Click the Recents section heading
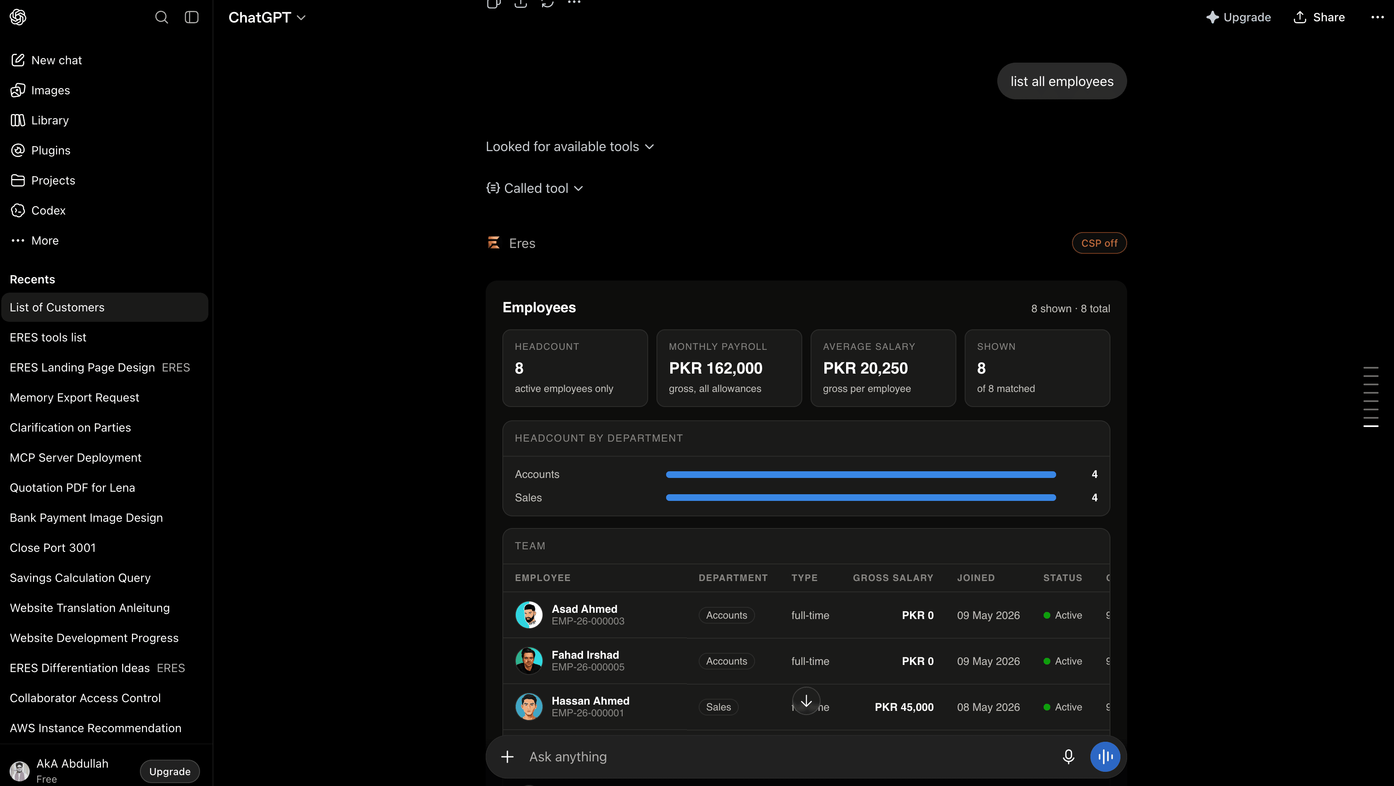Screen dimensions: 1394x786 (x=33, y=279)
